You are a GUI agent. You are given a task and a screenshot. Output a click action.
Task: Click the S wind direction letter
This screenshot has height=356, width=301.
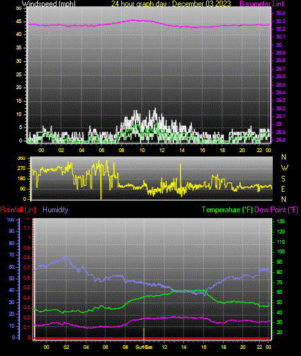[283, 179]
